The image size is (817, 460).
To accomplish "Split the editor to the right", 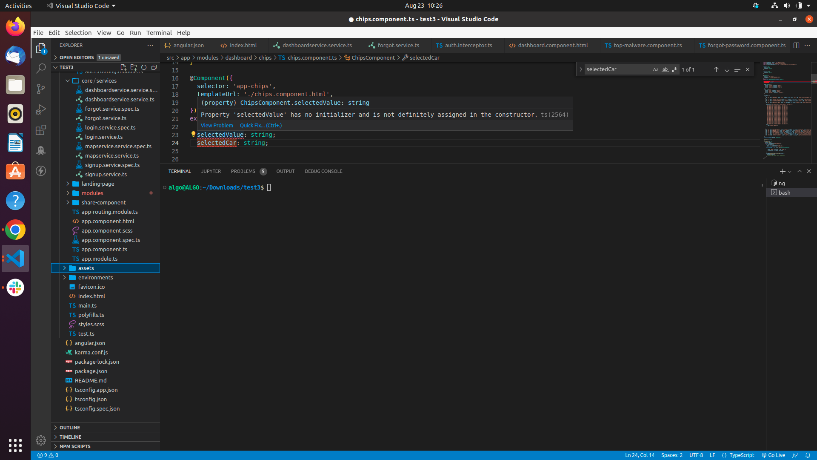I will [796, 45].
